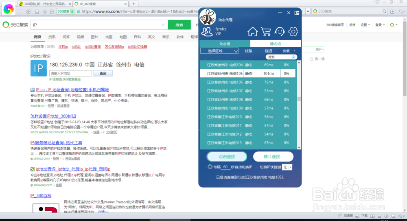Viewport: 407px width, 221px height.
Task: Open the browser wrench tools icon
Action: coord(401,11)
